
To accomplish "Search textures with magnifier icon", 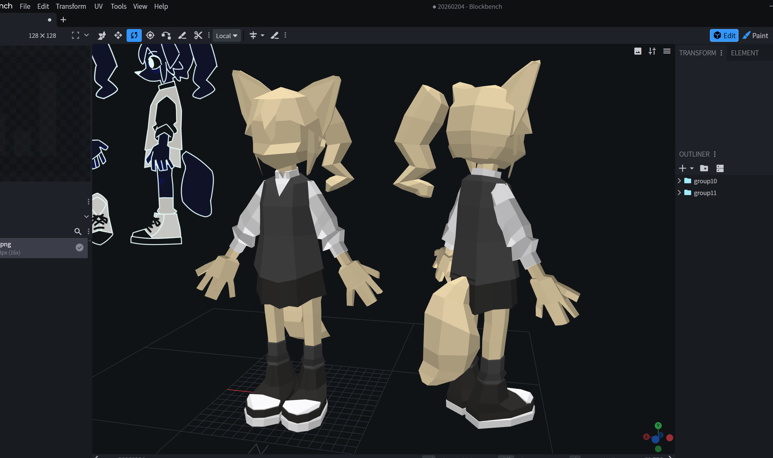I will pos(78,231).
